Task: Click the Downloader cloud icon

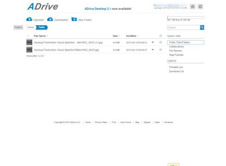Action: coord(50,19)
